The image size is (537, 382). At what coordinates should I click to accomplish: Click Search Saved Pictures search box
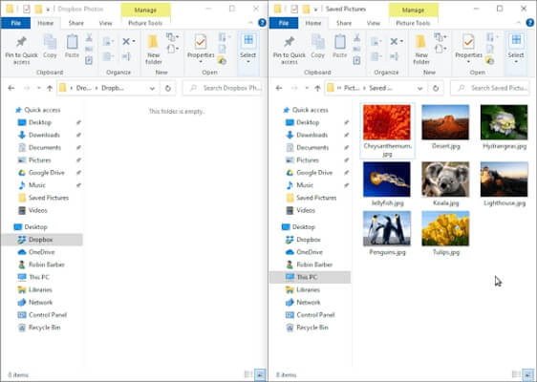pos(490,88)
